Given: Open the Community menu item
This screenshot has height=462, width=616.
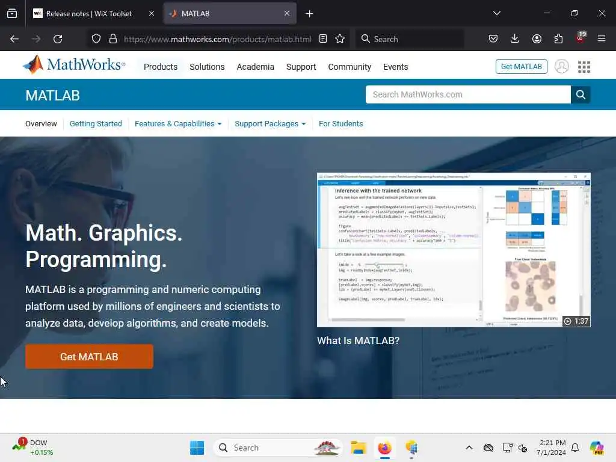Looking at the screenshot, I should (x=350, y=67).
